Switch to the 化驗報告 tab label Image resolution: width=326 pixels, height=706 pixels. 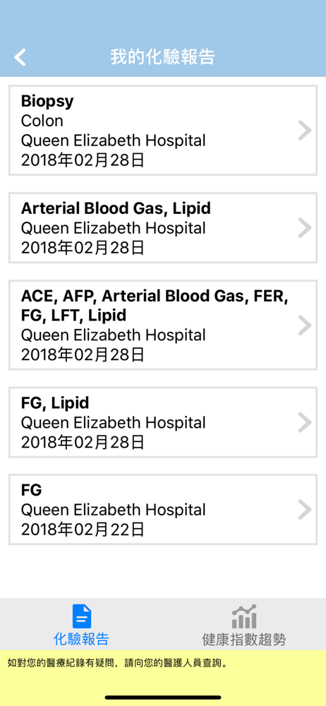[x=82, y=639]
